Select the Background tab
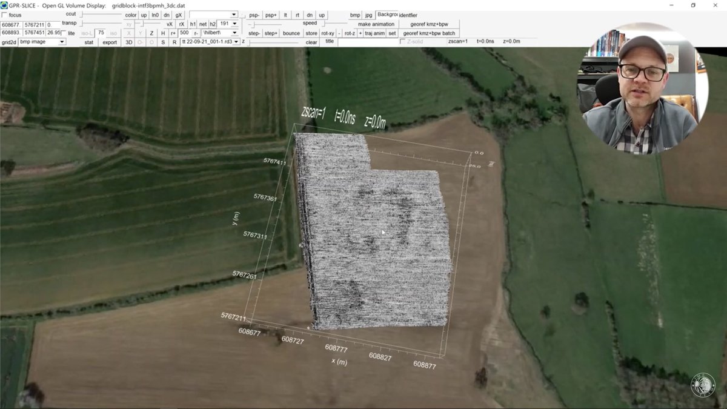The image size is (727, 409). click(x=387, y=15)
